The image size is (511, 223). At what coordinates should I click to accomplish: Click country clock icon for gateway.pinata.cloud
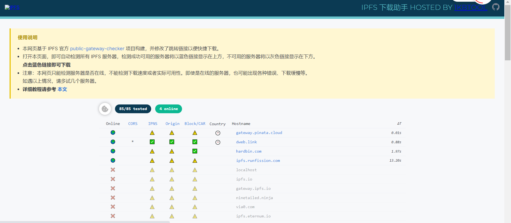218,133
